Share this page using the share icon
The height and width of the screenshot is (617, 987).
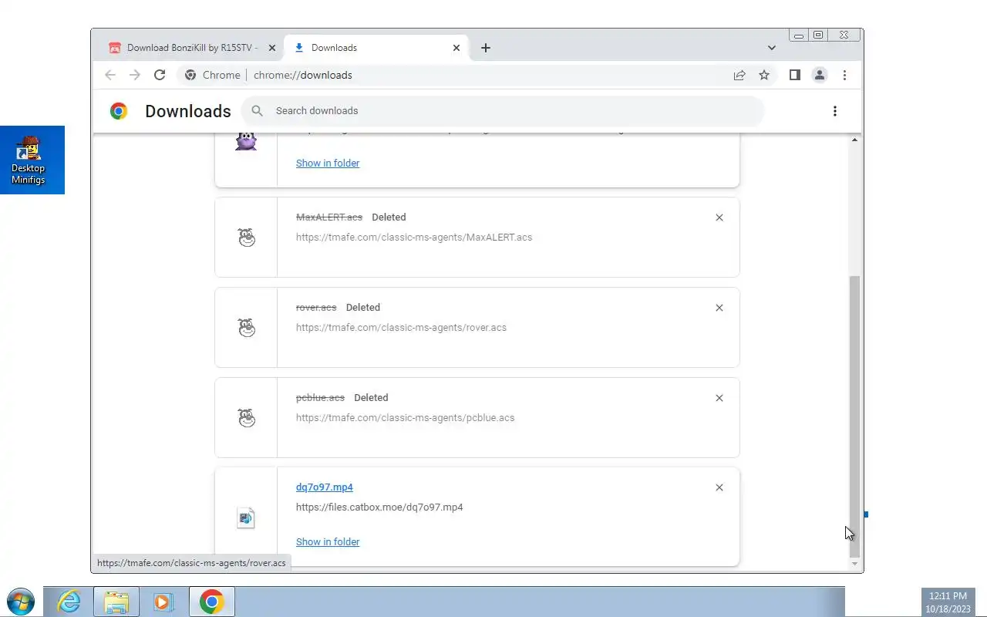[739, 75]
